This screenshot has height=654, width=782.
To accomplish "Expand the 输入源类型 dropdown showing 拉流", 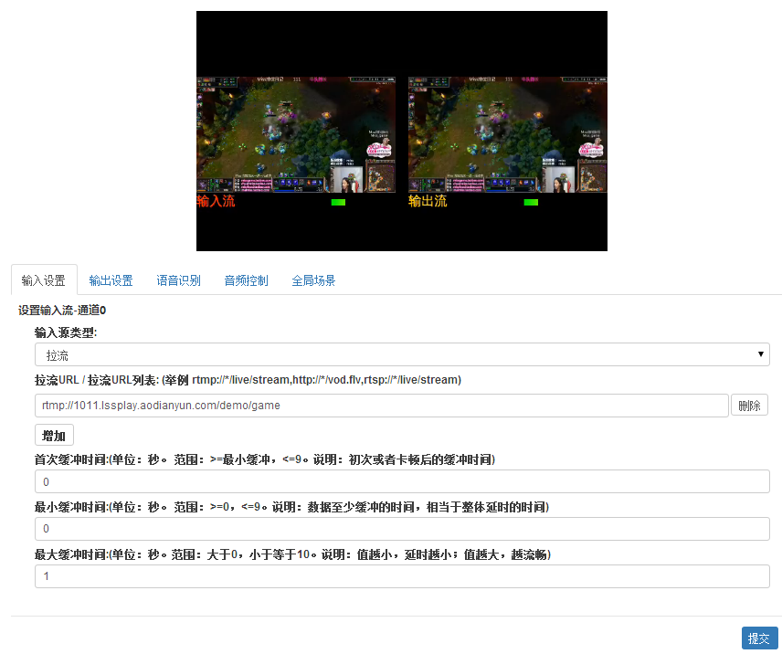I will (402, 354).
